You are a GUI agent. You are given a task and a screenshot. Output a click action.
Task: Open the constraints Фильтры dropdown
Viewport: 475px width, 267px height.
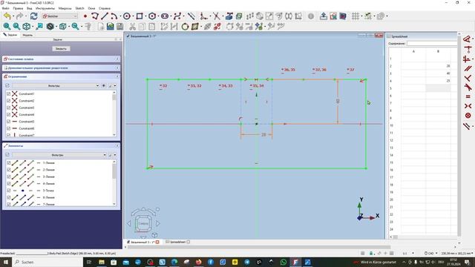click(56, 86)
